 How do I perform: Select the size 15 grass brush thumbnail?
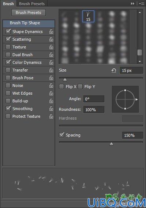(x=88, y=16)
